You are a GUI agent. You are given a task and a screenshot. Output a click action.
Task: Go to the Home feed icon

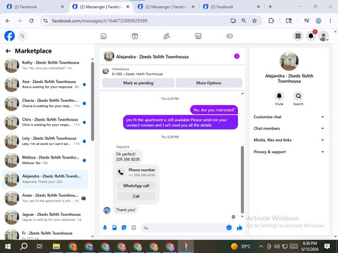(103, 36)
